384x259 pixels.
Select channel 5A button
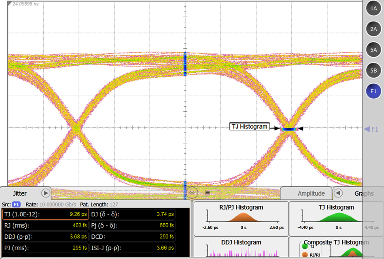tap(373, 49)
